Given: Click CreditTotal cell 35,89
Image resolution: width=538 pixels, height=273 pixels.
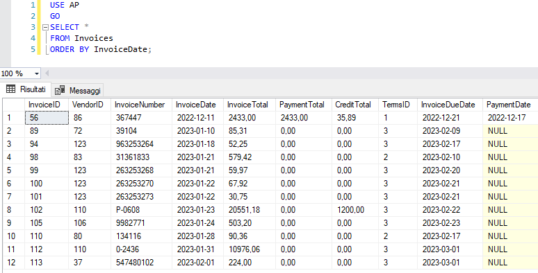Looking at the screenshot, I should (x=355, y=118).
